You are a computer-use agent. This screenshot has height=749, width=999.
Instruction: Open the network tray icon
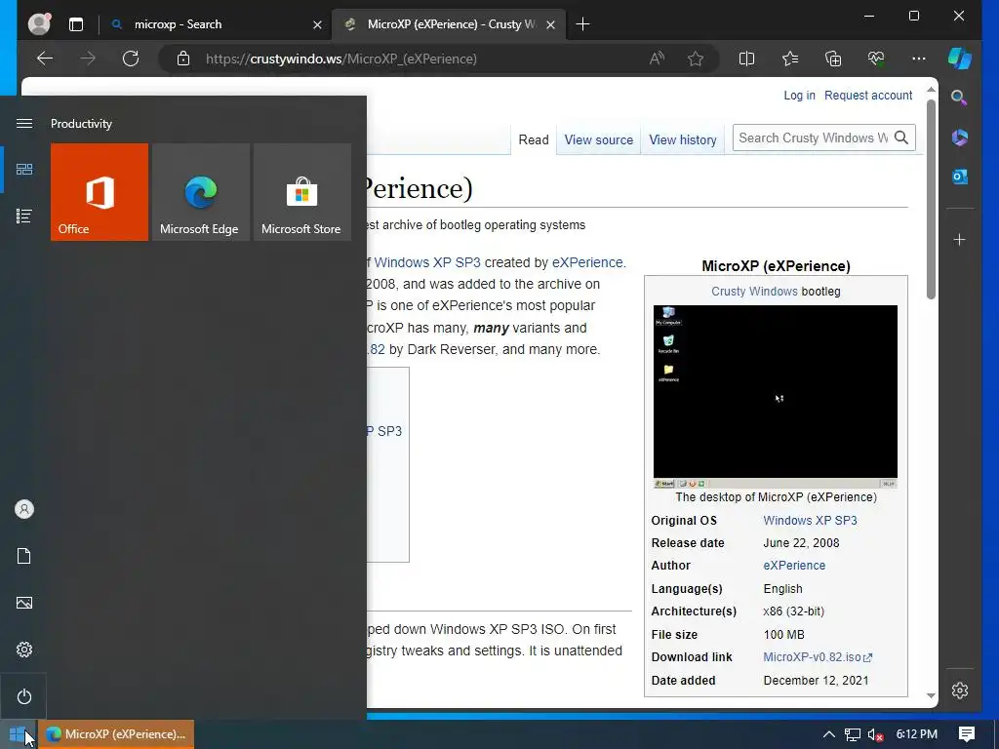[853, 734]
